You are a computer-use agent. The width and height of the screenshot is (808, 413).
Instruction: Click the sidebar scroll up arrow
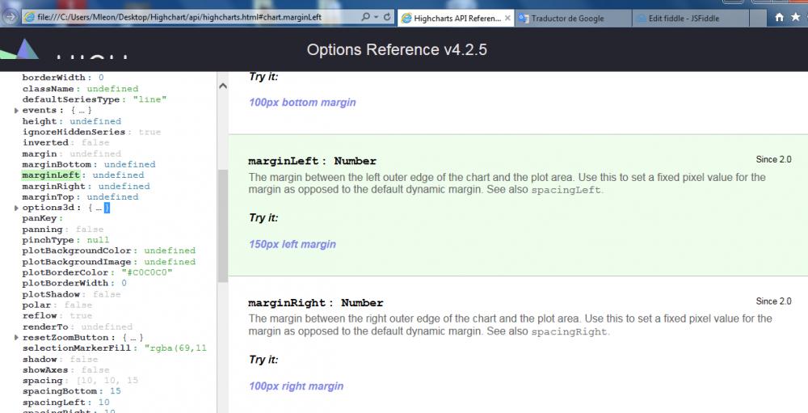[223, 86]
